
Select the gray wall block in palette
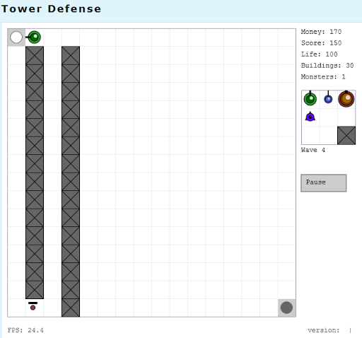[x=346, y=135]
